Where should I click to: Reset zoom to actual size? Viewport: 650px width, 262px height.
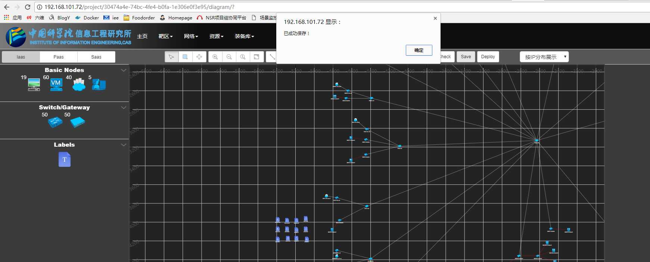coord(243,57)
